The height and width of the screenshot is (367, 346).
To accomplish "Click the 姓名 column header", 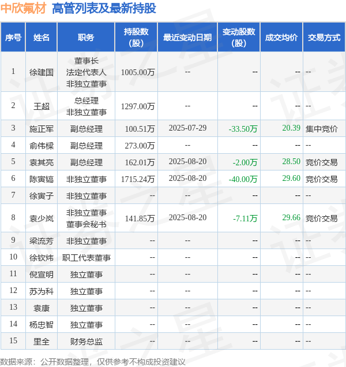I will (42, 37).
